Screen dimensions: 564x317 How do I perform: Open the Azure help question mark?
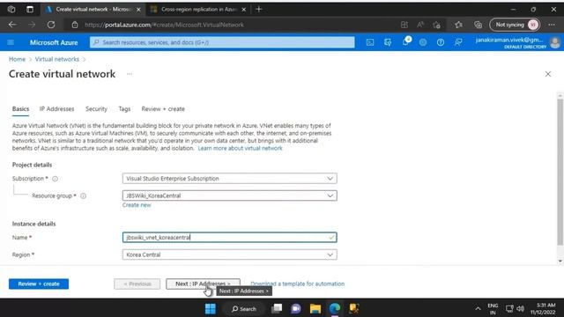pos(441,42)
